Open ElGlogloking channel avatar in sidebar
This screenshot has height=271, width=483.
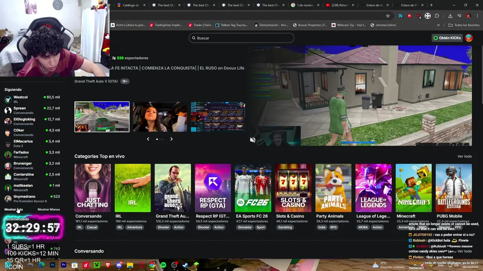(8, 121)
